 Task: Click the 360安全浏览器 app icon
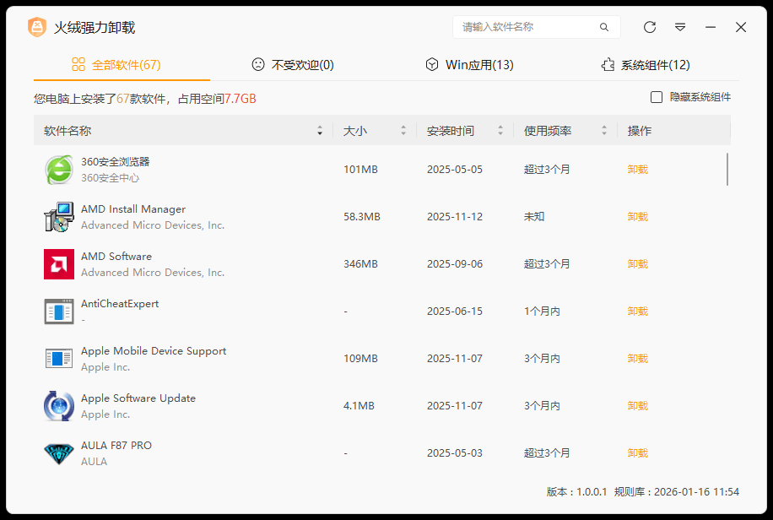point(59,170)
